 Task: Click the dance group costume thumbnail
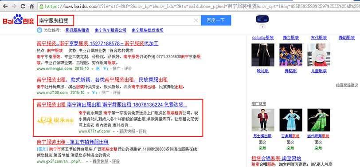pyautogui.click(x=291, y=55)
